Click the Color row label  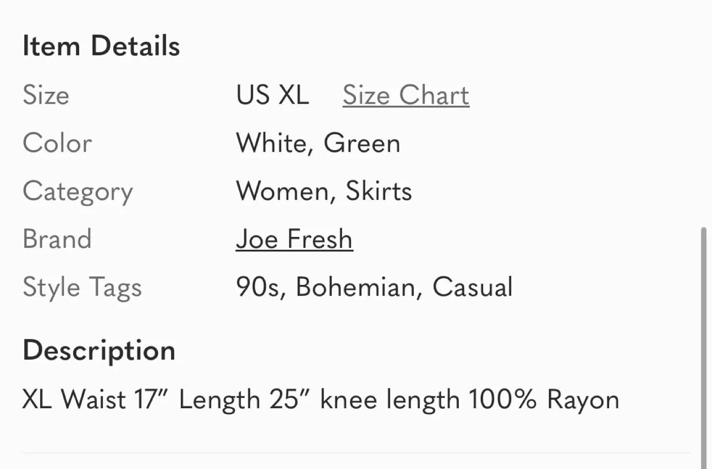tap(57, 143)
